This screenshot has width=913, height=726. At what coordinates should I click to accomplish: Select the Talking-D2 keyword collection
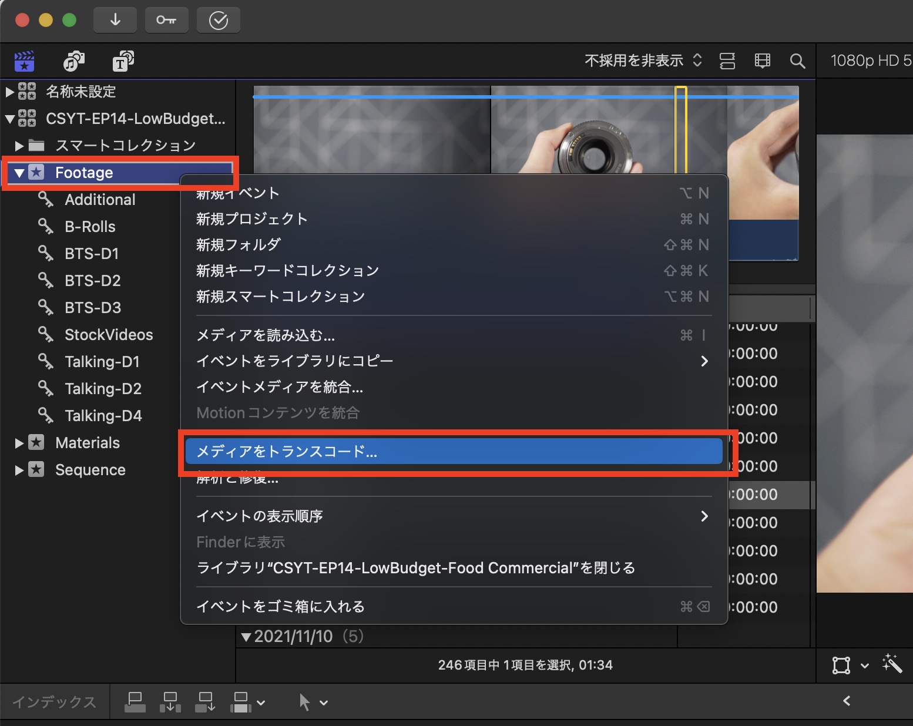tap(103, 389)
